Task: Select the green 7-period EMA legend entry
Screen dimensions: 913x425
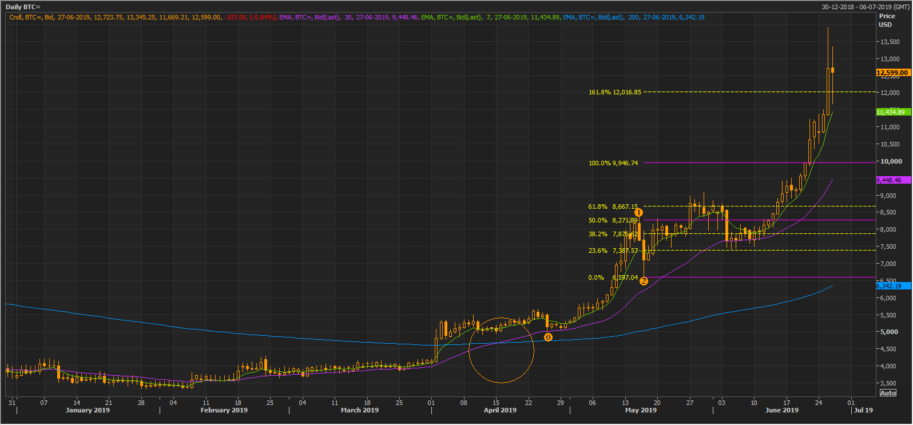Action: [491, 17]
